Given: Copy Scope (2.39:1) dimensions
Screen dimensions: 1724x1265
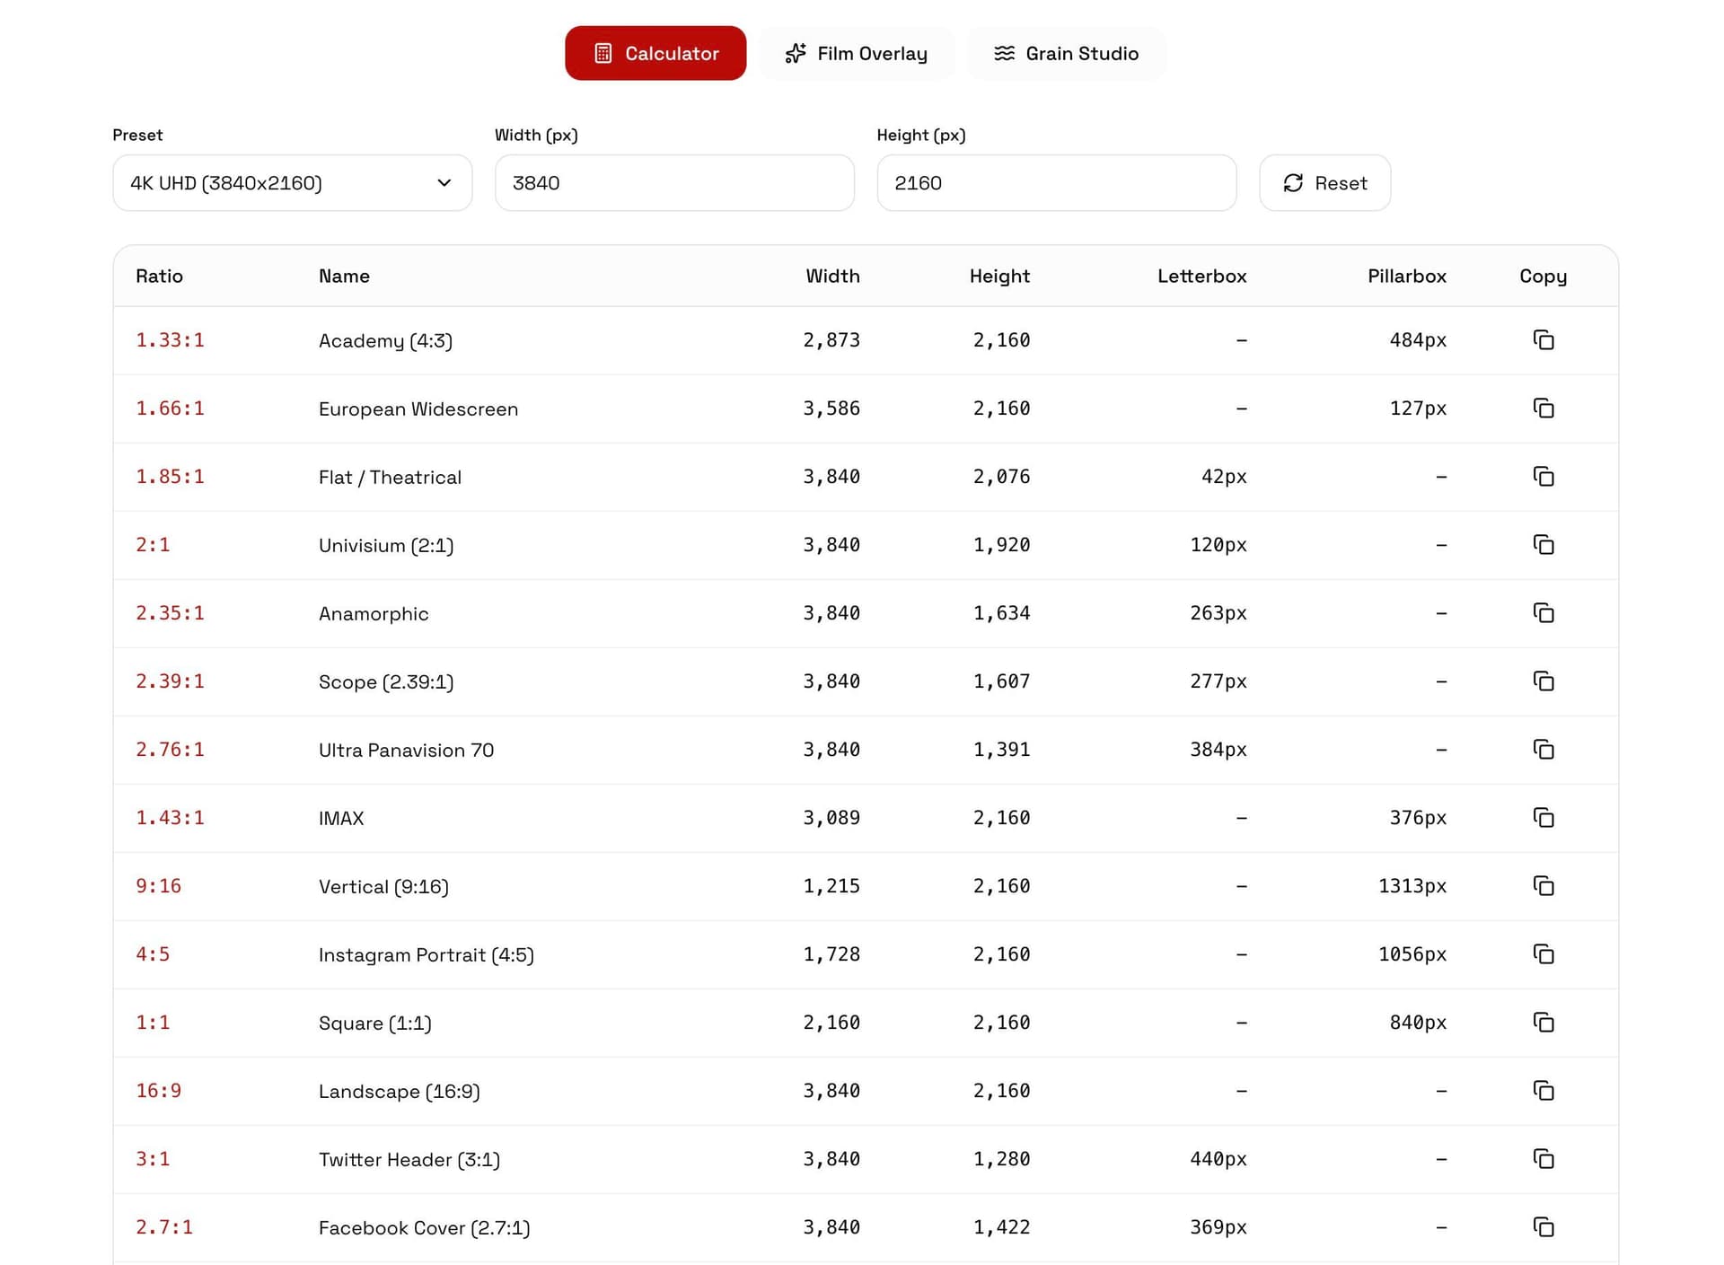Looking at the screenshot, I should coord(1543,681).
